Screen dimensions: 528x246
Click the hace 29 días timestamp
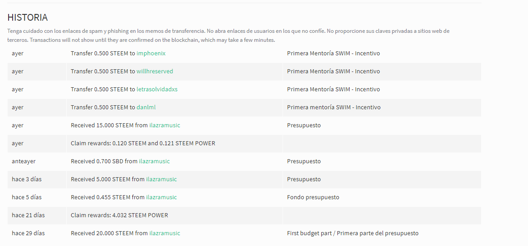click(28, 233)
